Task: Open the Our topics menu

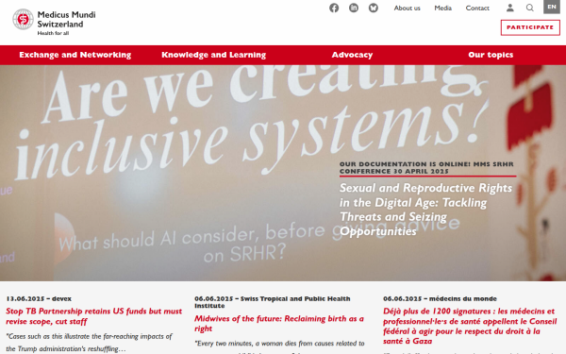Action: (491, 55)
